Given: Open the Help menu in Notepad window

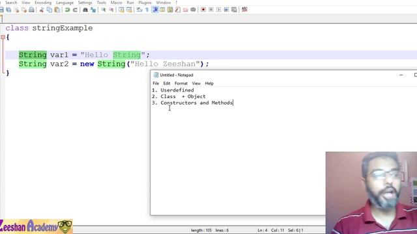Looking at the screenshot, I should click(x=209, y=83).
